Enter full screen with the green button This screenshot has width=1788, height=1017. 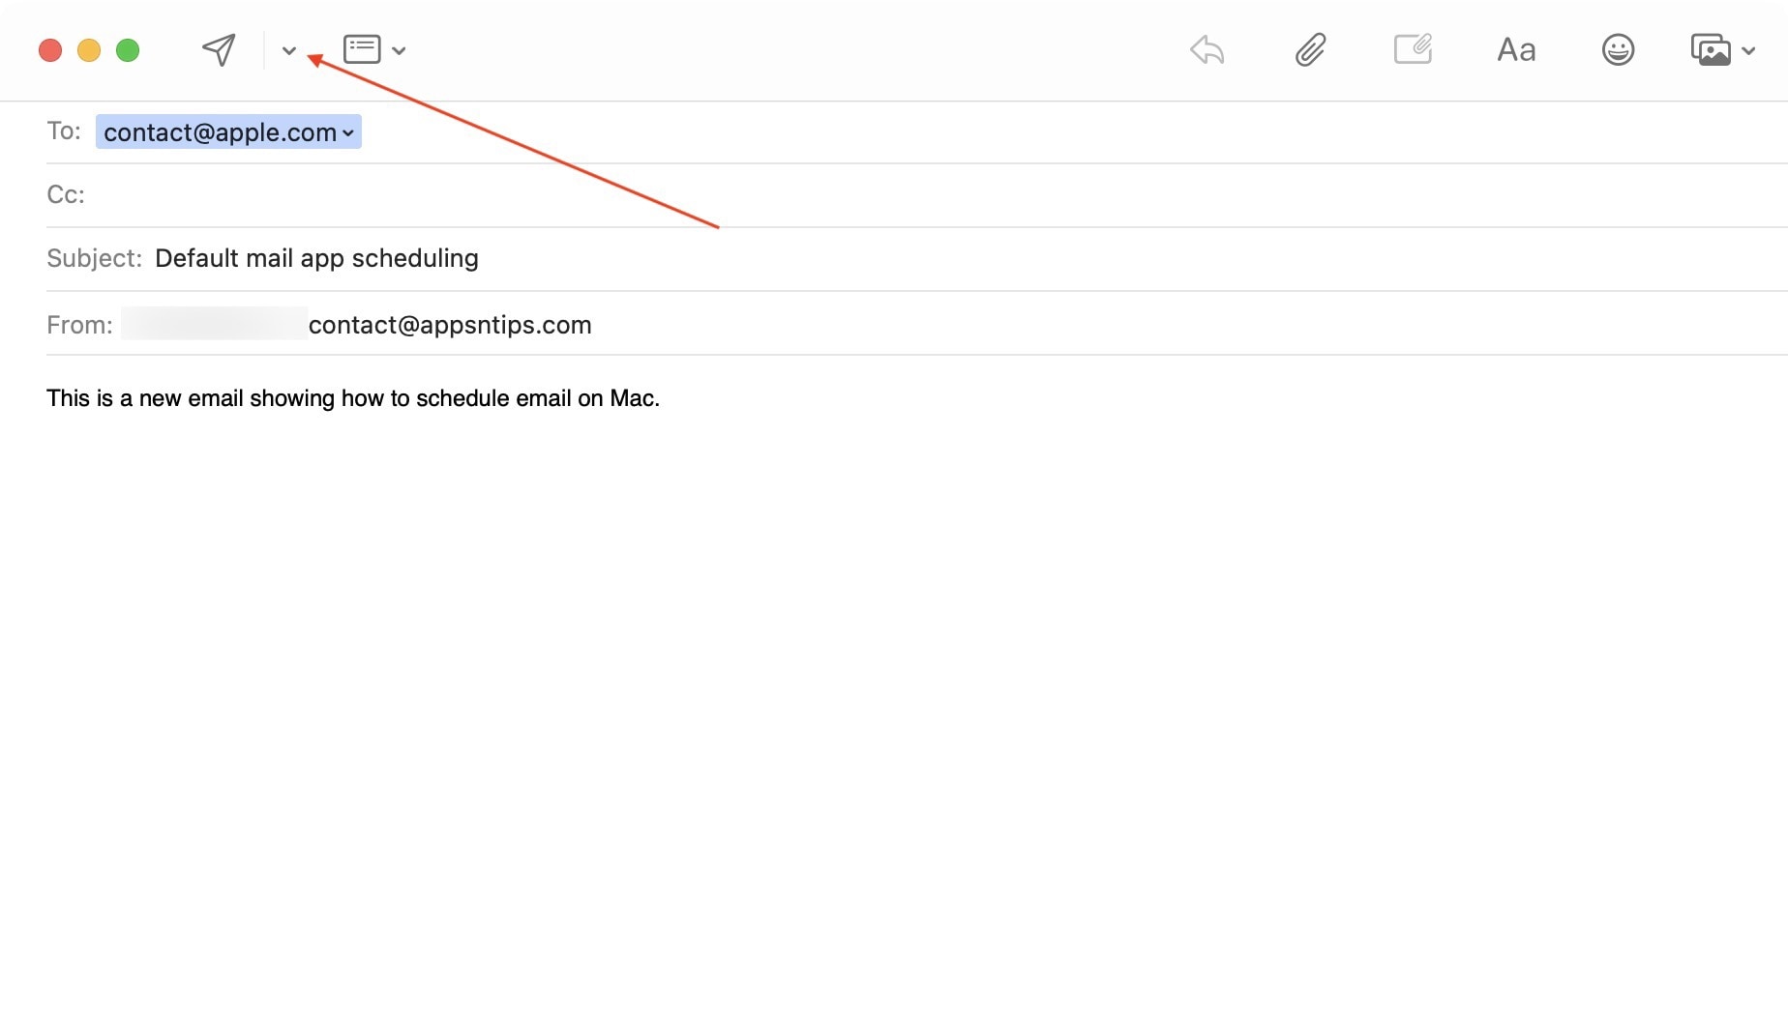[x=128, y=50]
